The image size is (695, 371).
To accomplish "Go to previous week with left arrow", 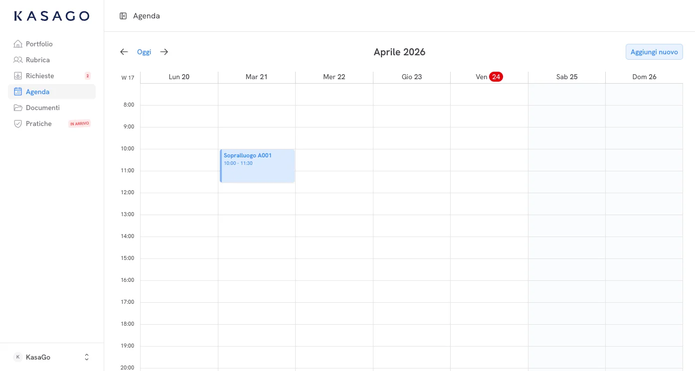I will (x=124, y=52).
